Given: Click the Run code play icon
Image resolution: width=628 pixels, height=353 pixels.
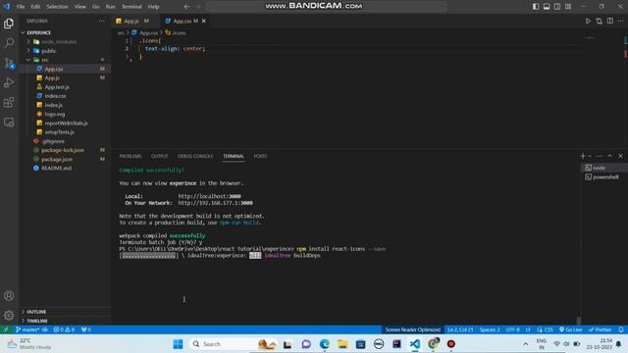Looking at the screenshot, I should coord(588,21).
